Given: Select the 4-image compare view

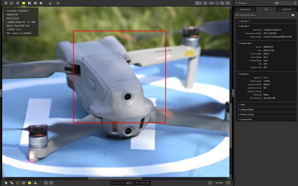Looking at the screenshot, I should pyautogui.click(x=35, y=3).
